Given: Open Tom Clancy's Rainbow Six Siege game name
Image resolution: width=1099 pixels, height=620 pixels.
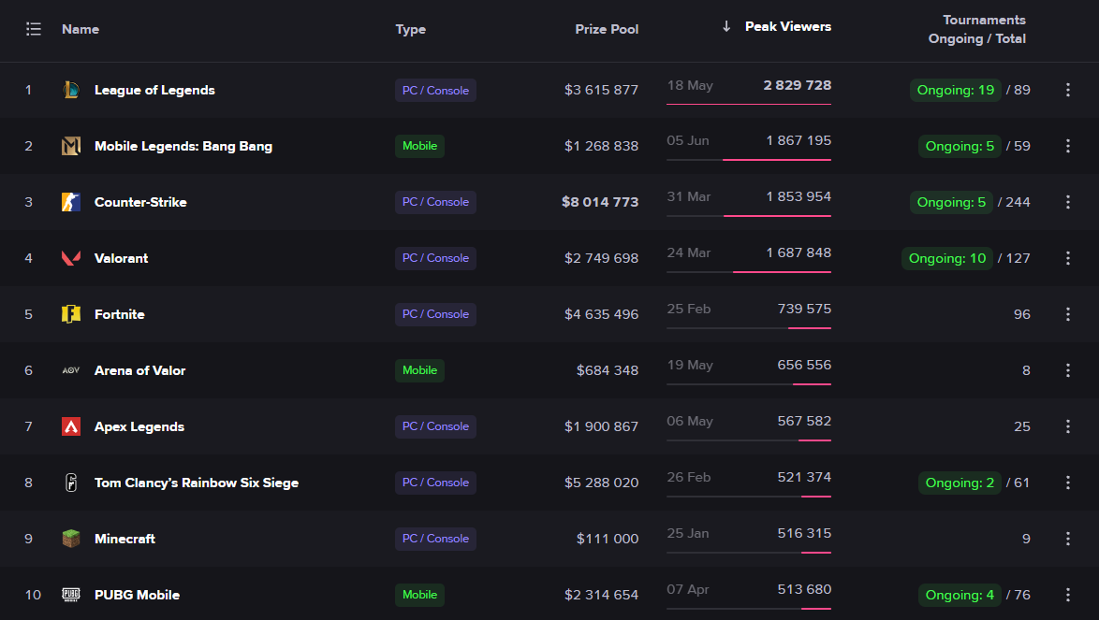Looking at the screenshot, I should (x=196, y=483).
